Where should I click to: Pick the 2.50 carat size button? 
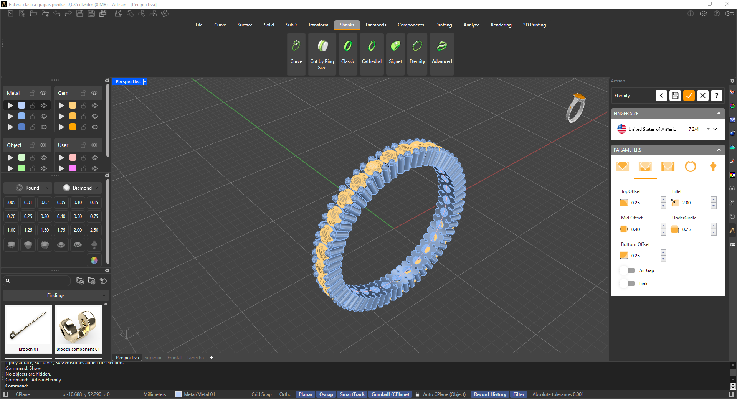[94, 230]
